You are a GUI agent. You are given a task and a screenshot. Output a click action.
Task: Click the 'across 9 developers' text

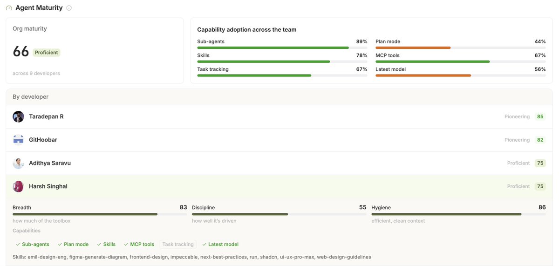pos(36,74)
